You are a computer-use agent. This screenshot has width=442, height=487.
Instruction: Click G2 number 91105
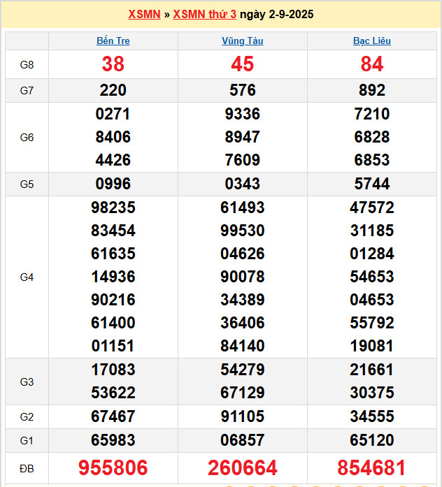[x=243, y=416]
